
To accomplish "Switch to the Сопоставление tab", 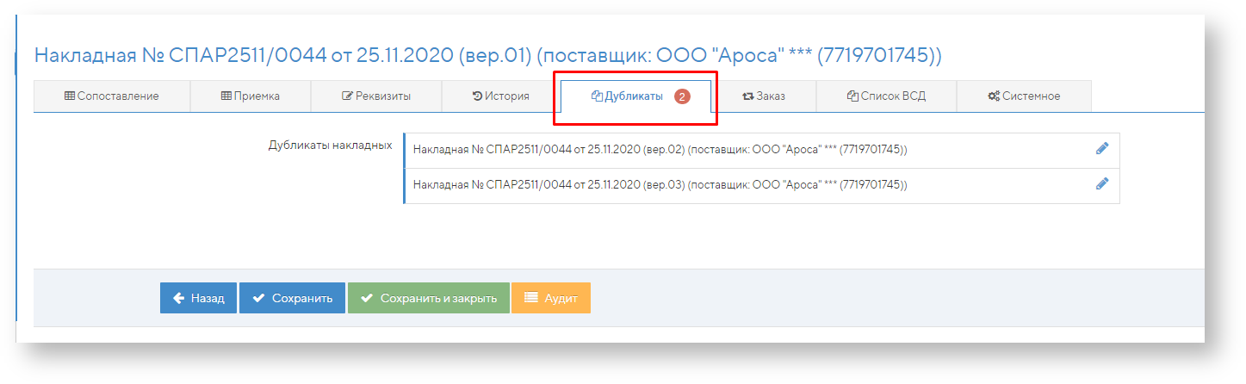I will [x=112, y=96].
